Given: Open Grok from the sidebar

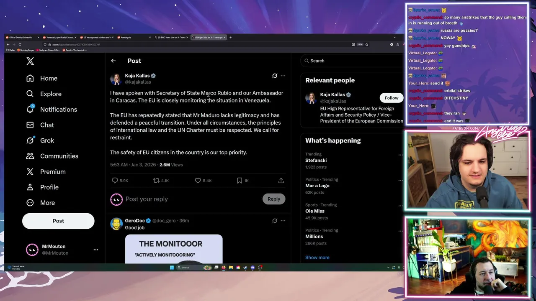Looking at the screenshot, I should coord(40,140).
